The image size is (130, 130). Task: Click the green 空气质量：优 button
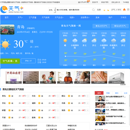(10, 61)
